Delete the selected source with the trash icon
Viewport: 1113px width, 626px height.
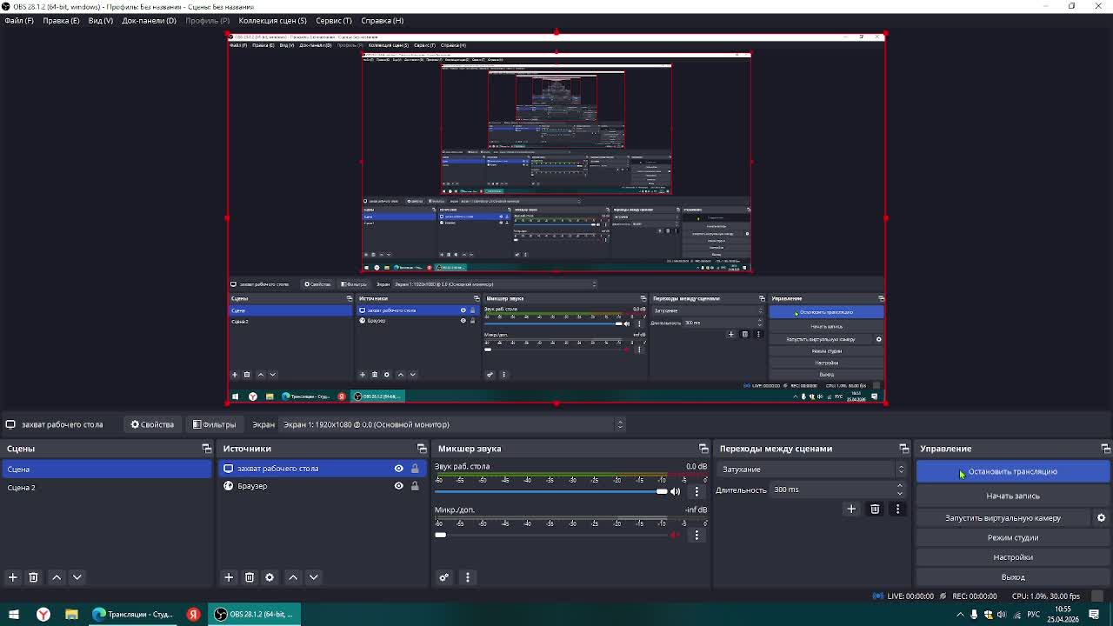pos(250,577)
